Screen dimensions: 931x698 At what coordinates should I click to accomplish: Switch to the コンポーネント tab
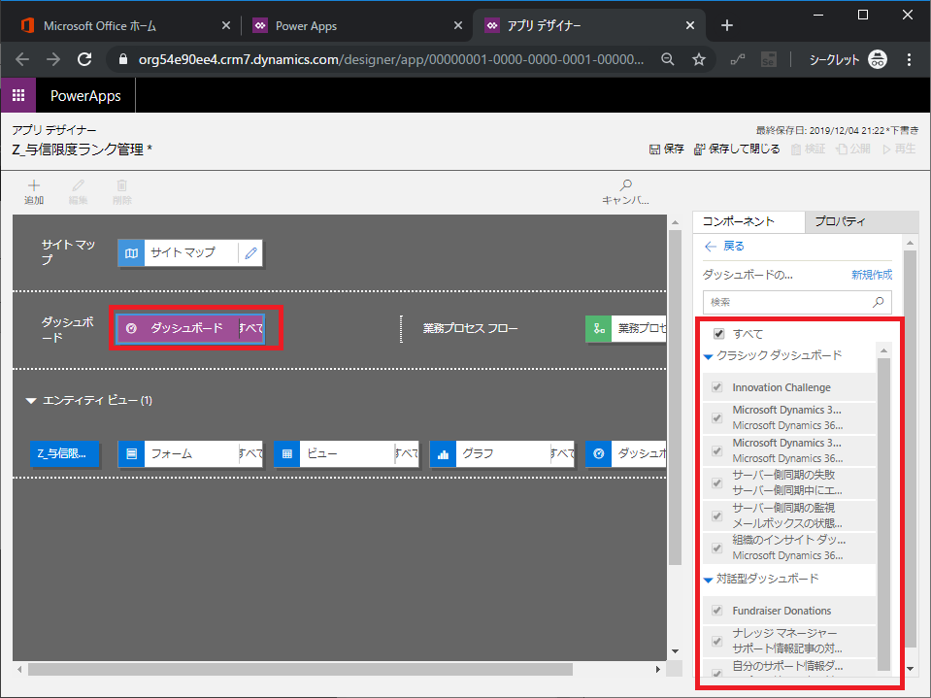(x=748, y=222)
